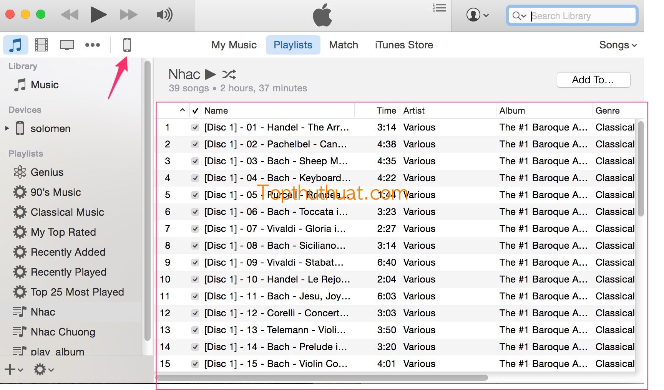Screen dimensions: 664x390
Task: Click the song list vertical scrollbar
Action: 641,169
